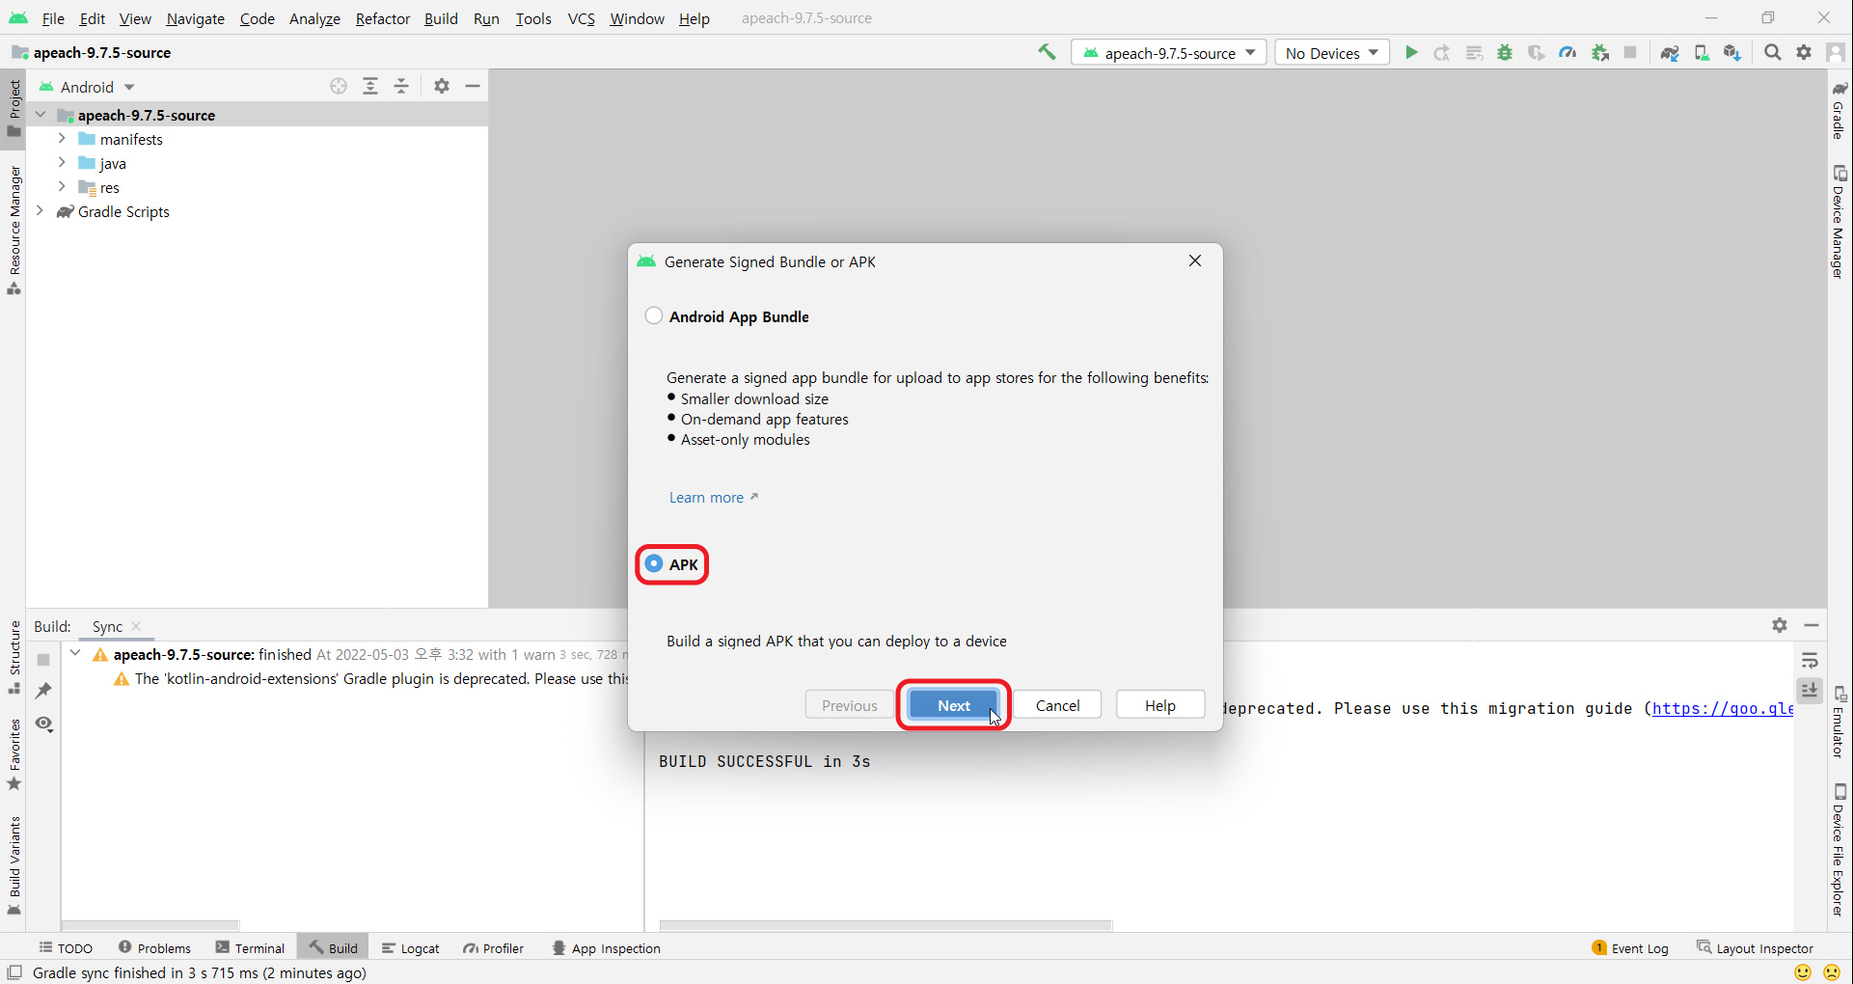
Task: Click Expand All in Project panel
Action: click(370, 86)
